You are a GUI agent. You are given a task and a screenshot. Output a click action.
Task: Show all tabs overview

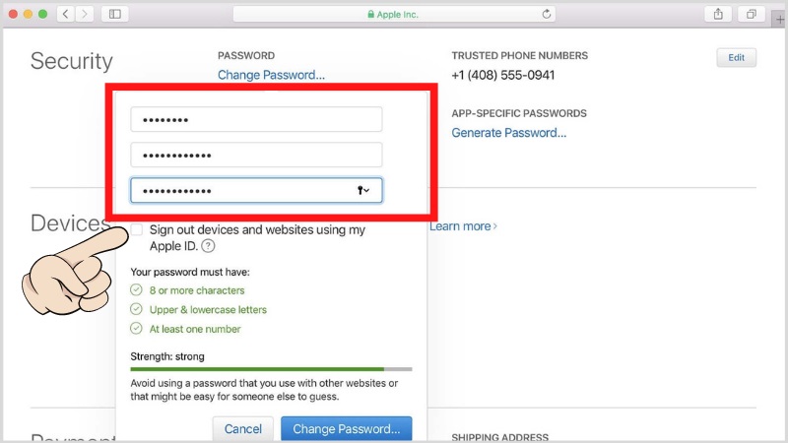(x=751, y=14)
